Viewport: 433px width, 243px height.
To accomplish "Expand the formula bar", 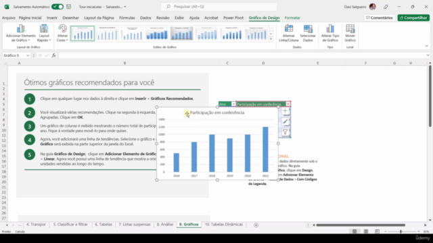I will 428,55.
